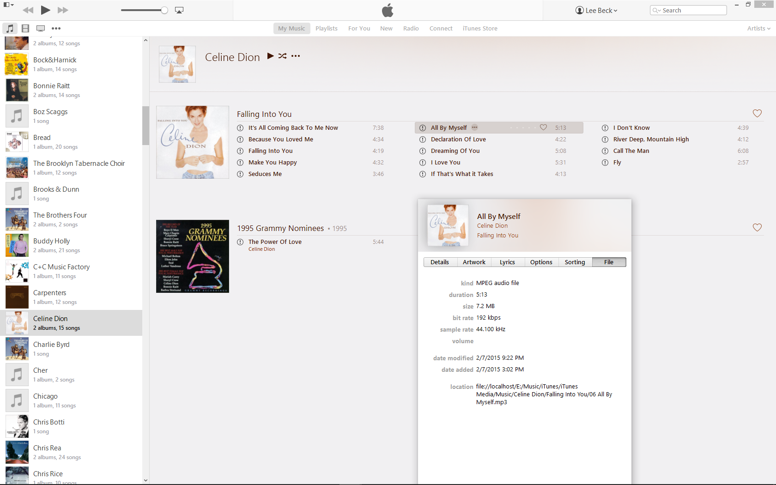Play the previous track
Image resolution: width=776 pixels, height=485 pixels.
(28, 10)
